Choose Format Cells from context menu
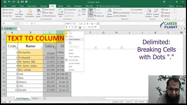The image size is (187, 105). 74,60
